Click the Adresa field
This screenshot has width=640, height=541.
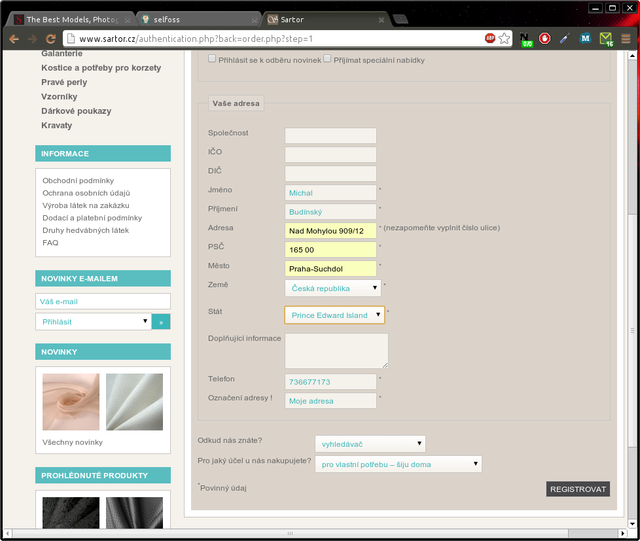330,230
